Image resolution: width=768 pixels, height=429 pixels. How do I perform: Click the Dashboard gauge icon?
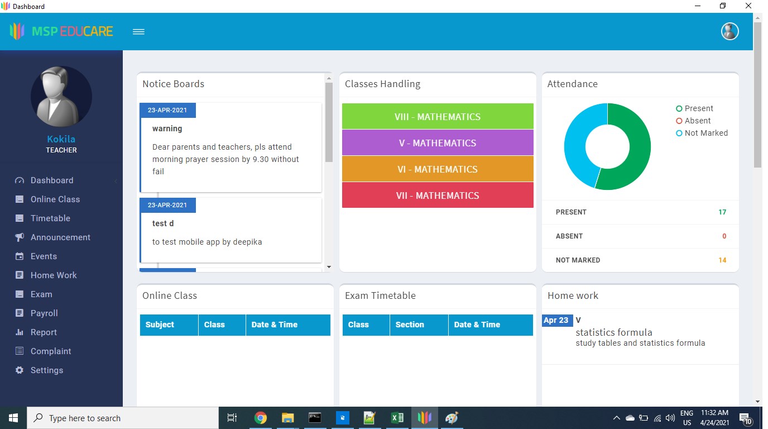[x=20, y=180]
